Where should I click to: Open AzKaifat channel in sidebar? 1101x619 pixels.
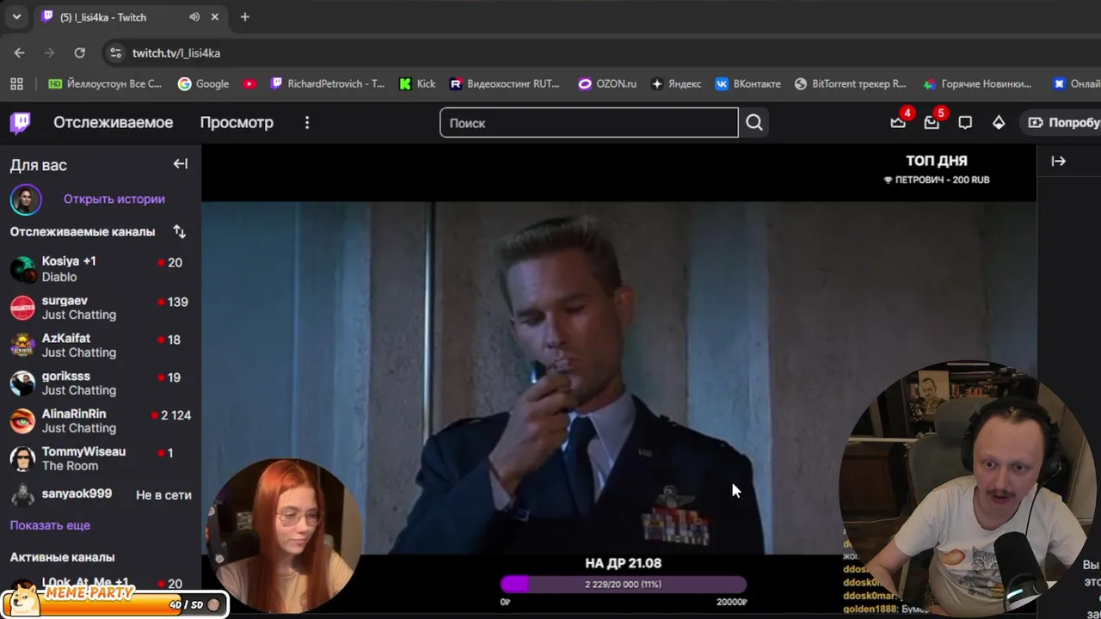coord(101,345)
